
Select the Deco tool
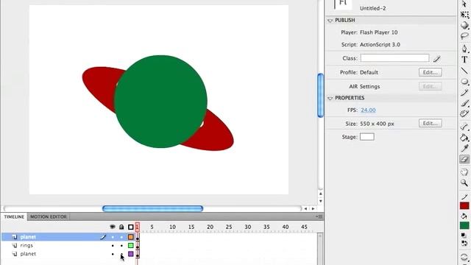coord(464,114)
